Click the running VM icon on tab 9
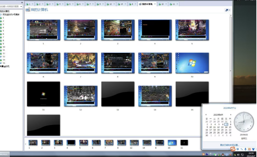Screen dimensions: 257x157 point(98,4)
